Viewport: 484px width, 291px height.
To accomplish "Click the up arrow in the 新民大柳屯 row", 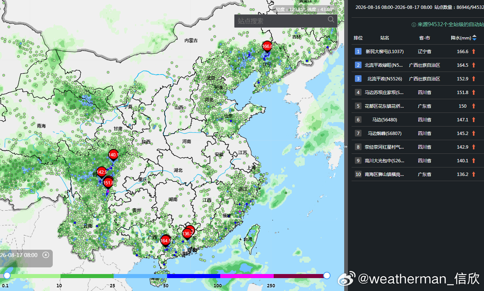I will click(x=474, y=52).
